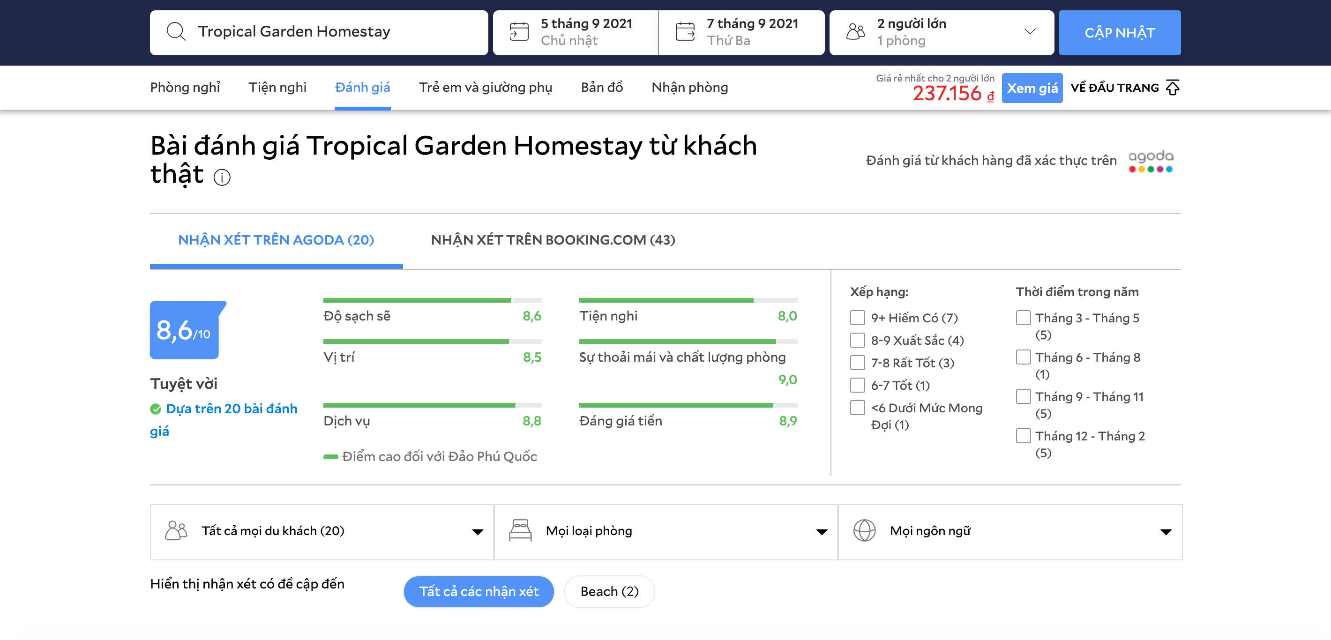Screen dimensions: 1331x640
Task: Go to the Phòng nghỉ section
Action: click(x=185, y=88)
